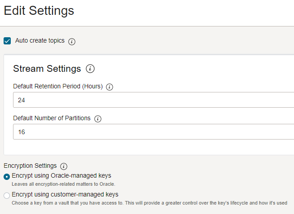Image resolution: width=294 pixels, height=214 pixels.
Task: Open the Stream Settings info tooltip icon
Action: [x=90, y=69]
